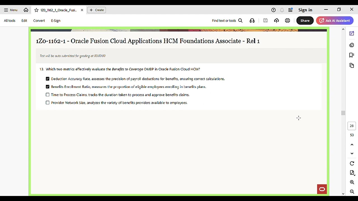The image size is (358, 201).
Task: Uncheck Deduction Accuracy Rate option
Action: click(48, 79)
